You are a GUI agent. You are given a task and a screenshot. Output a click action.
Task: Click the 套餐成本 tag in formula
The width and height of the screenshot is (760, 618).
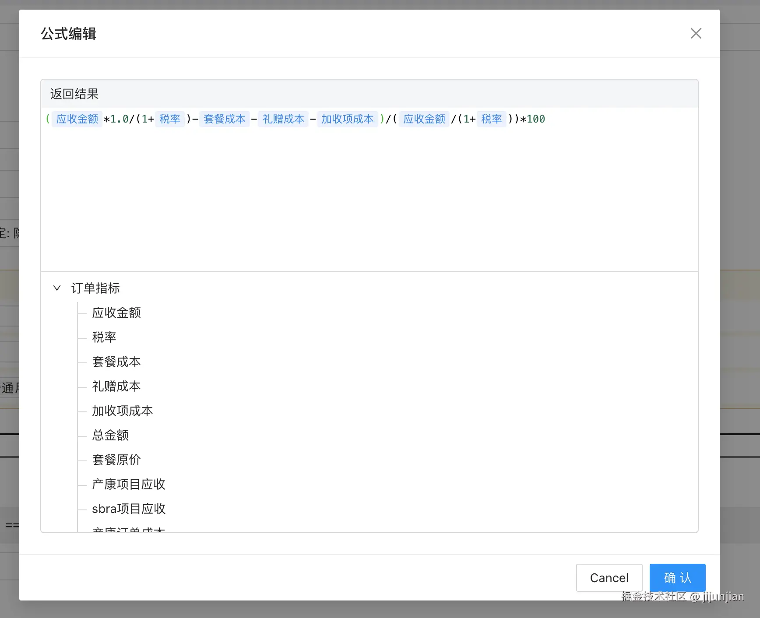225,119
